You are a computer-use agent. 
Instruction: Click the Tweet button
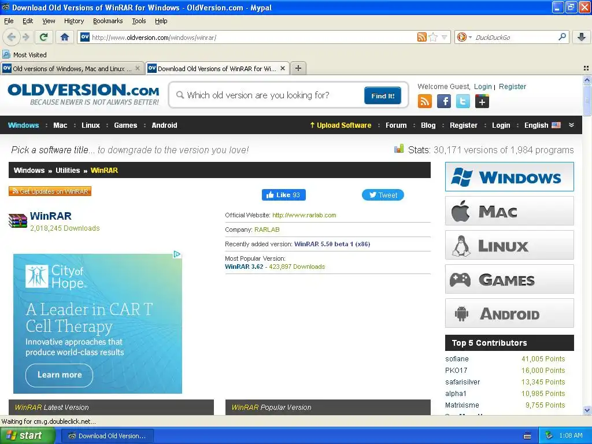[383, 195]
